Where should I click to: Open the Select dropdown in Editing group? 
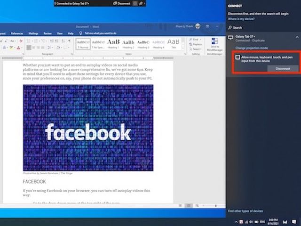tap(195, 49)
